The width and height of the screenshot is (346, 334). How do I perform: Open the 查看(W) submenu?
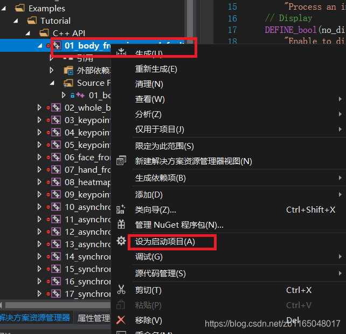click(x=150, y=99)
